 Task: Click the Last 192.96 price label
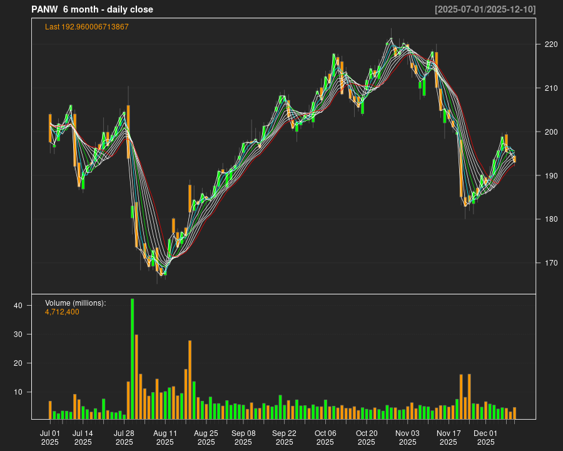tap(87, 27)
